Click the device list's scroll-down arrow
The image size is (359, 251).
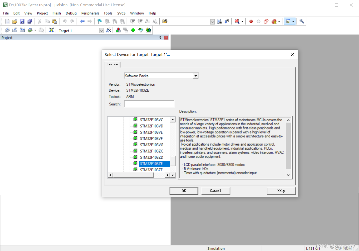(173, 175)
